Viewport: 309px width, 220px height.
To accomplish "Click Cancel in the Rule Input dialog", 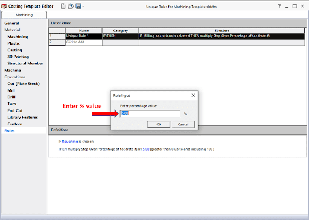I will pos(183,124).
